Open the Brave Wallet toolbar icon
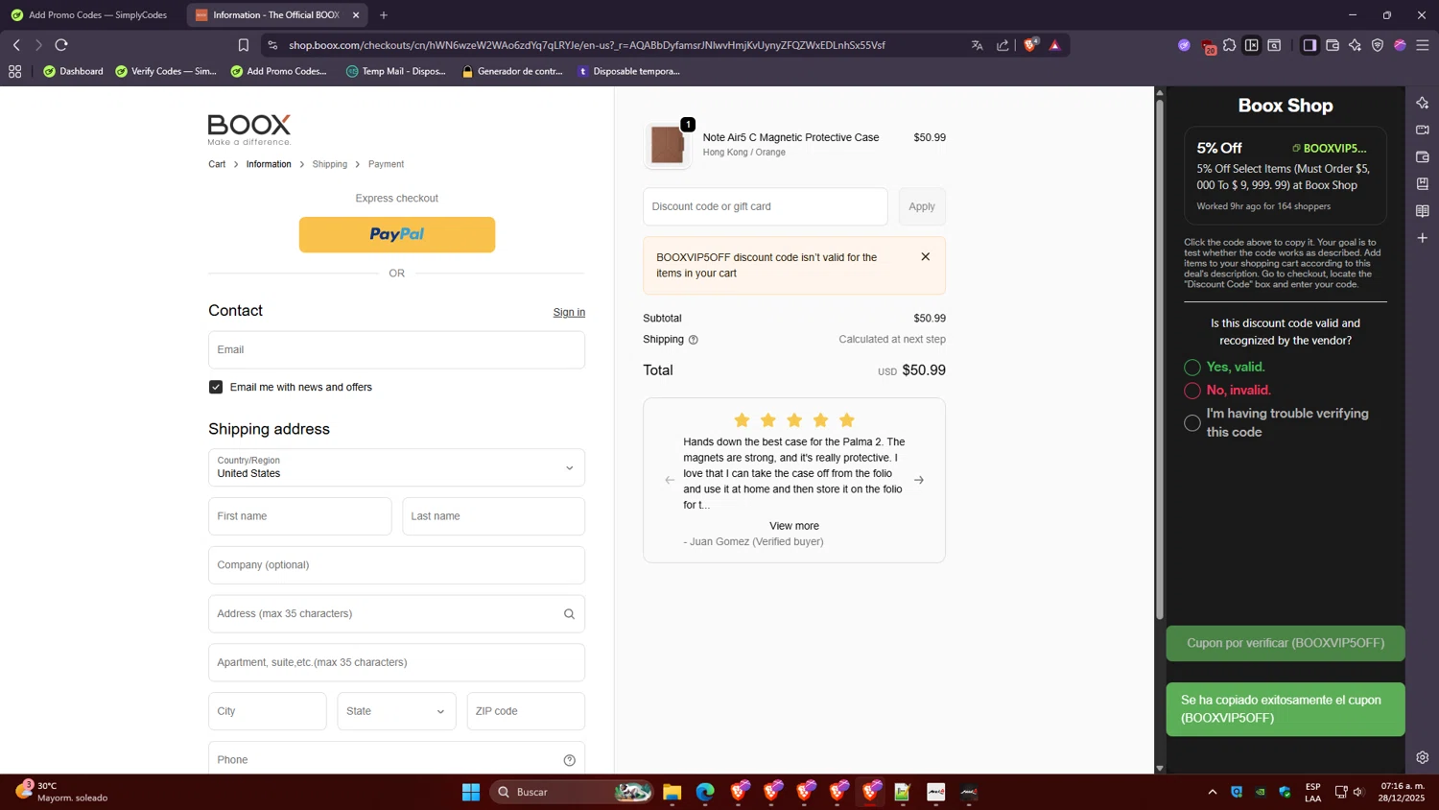Image resolution: width=1439 pixels, height=810 pixels. pos(1333,45)
